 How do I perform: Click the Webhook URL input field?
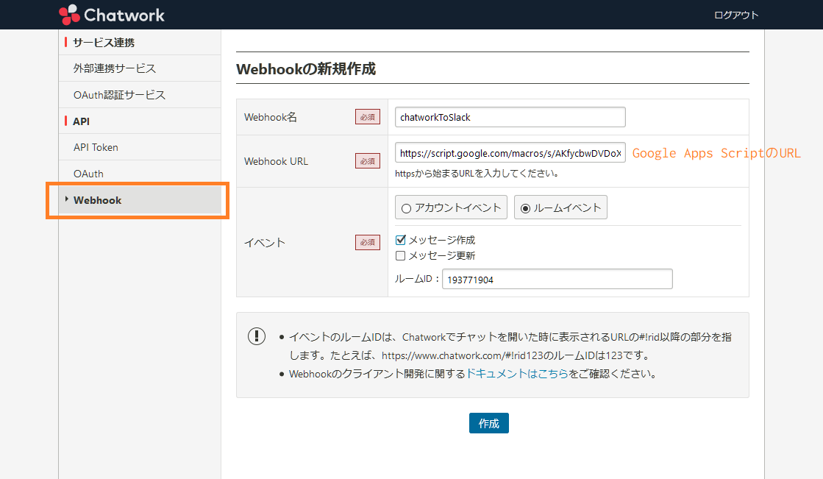pyautogui.click(x=510, y=152)
